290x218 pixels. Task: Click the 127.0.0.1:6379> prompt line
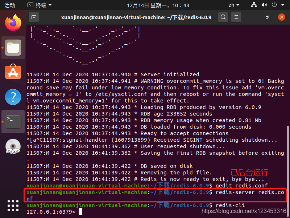pyautogui.click(x=51, y=212)
